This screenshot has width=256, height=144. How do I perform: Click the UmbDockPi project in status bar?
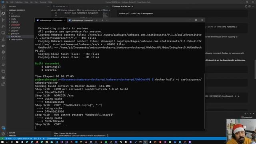pyautogui.click(x=53, y=139)
